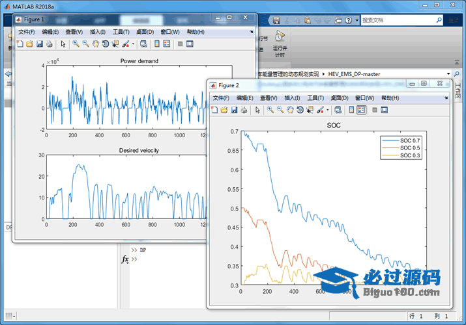Screen dimensions: 466x325
Task: Click Show Plot Tools in Figure 2 toolbar
Action: coord(385,110)
